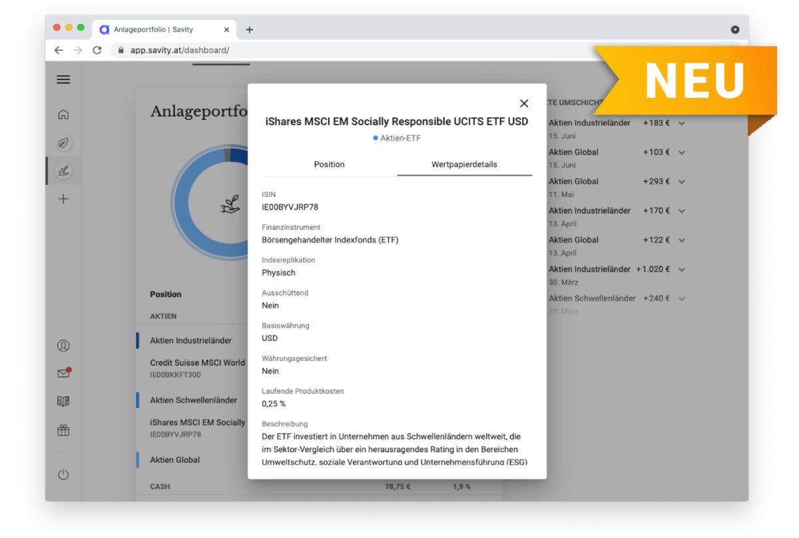Open the magazine icon in the sidebar
Viewport: 799px width, 538px height.
(63, 402)
